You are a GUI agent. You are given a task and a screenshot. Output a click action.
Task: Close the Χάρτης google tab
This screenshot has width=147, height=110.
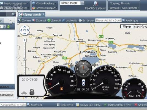(44, 14)
